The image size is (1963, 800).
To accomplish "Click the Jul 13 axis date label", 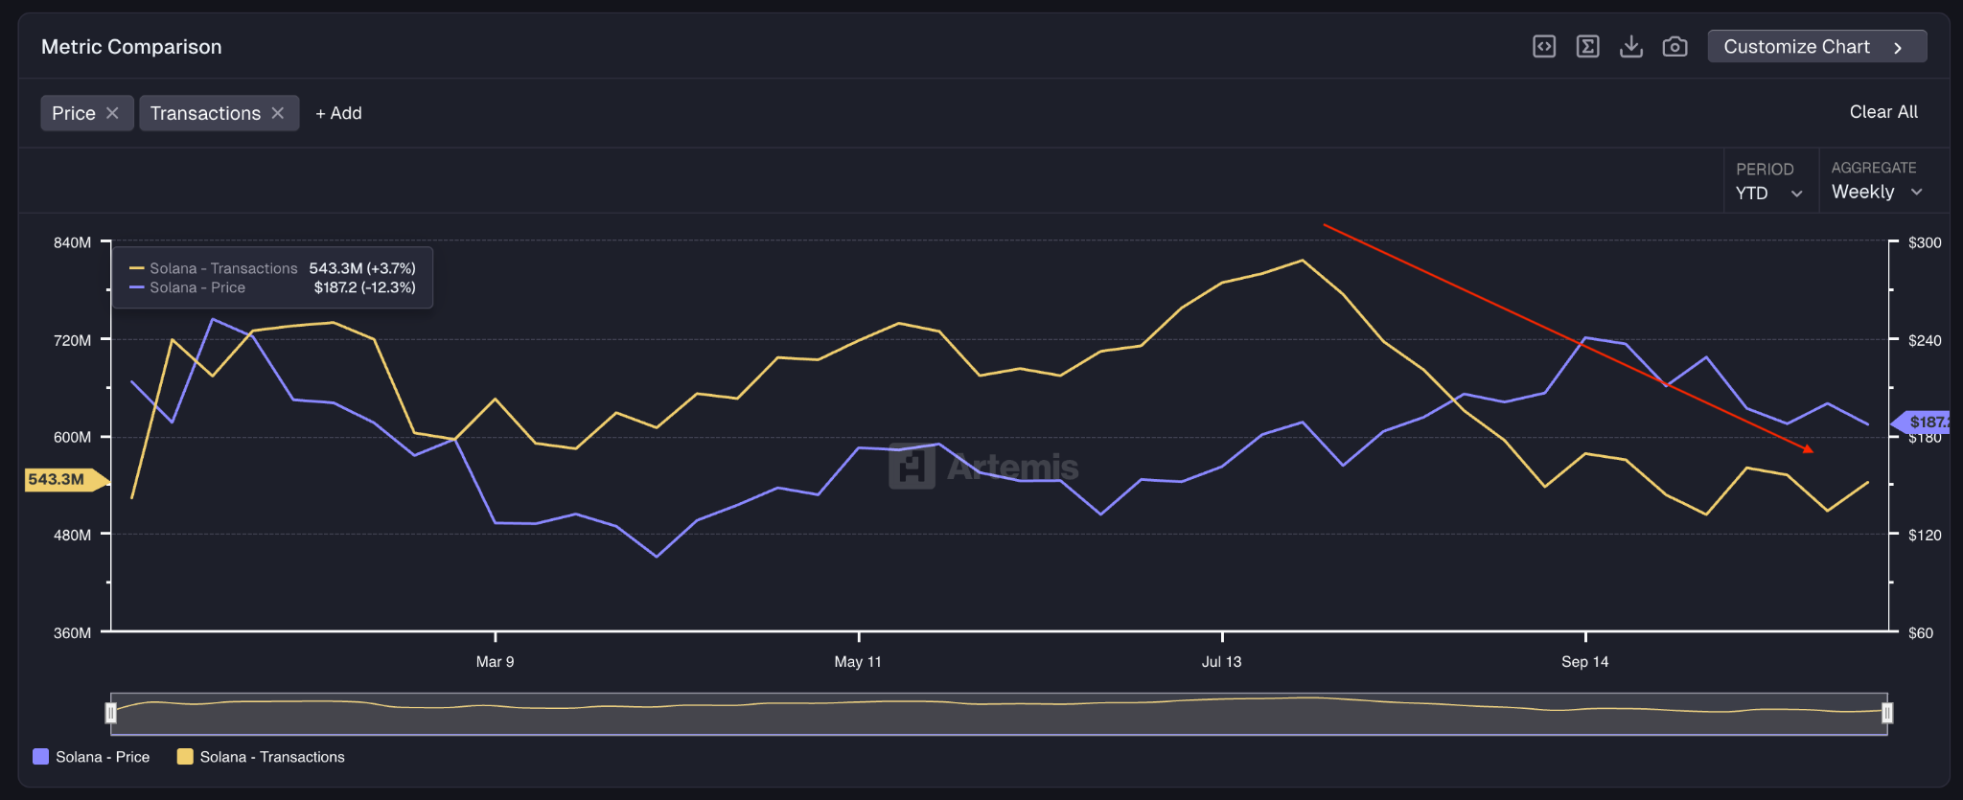I will tap(1222, 662).
